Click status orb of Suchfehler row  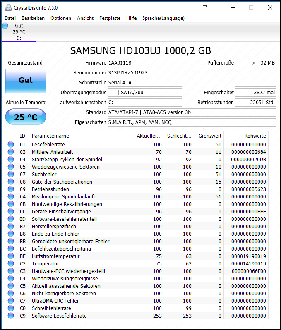coord(11,174)
